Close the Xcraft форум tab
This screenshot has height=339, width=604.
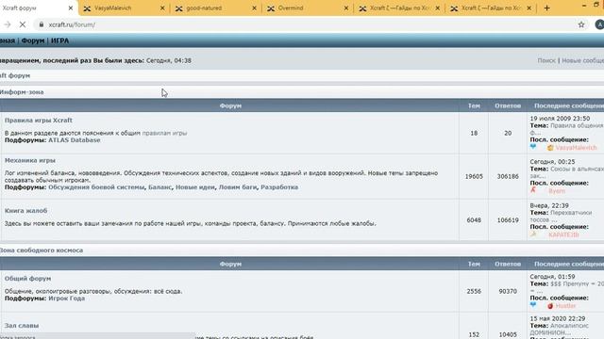[71, 8]
